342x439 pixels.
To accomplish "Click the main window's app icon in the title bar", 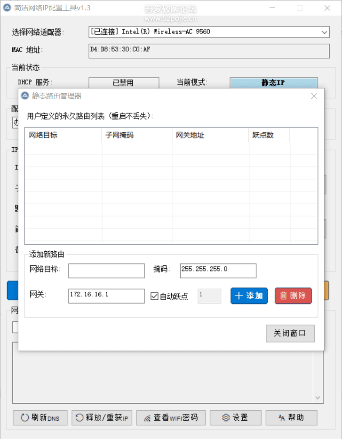I will [7, 8].
